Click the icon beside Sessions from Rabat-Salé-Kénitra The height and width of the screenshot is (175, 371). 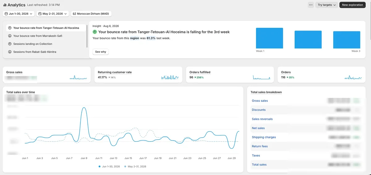[x=10, y=52]
